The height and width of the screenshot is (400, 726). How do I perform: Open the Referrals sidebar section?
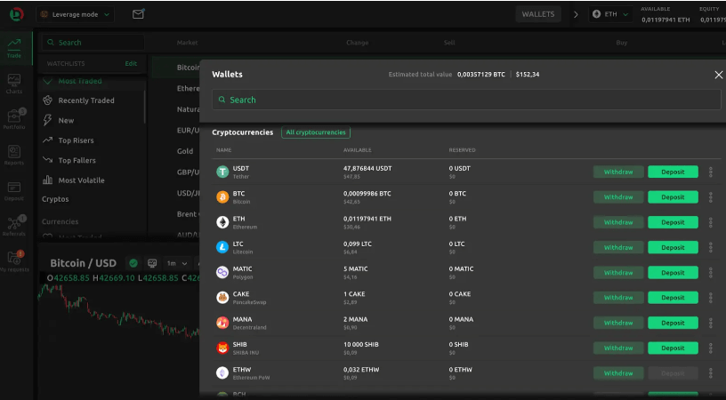coord(14,226)
